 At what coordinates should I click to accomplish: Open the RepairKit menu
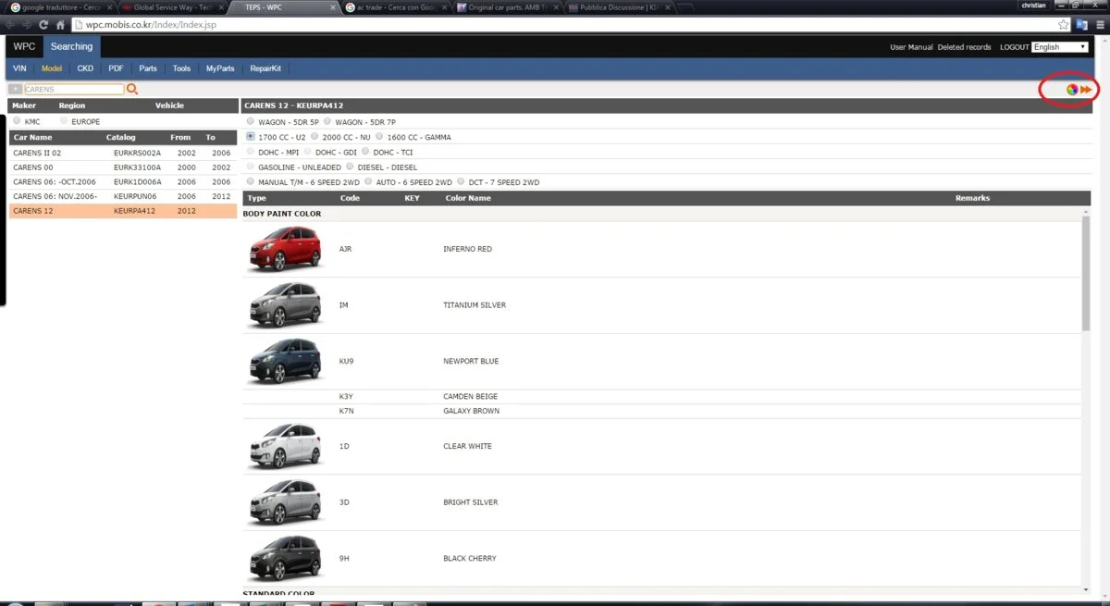[265, 68]
